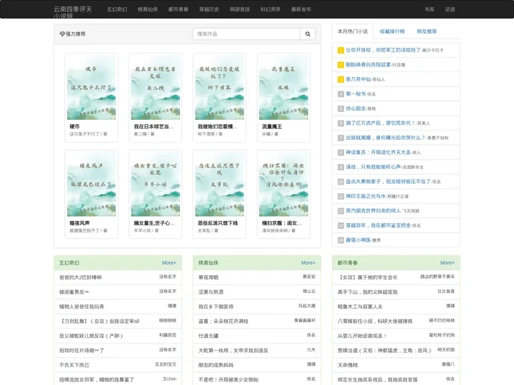The width and height of the screenshot is (514, 385).
Task: Open rank 3 novel 吾乃茶中仙
Action: tap(358, 79)
